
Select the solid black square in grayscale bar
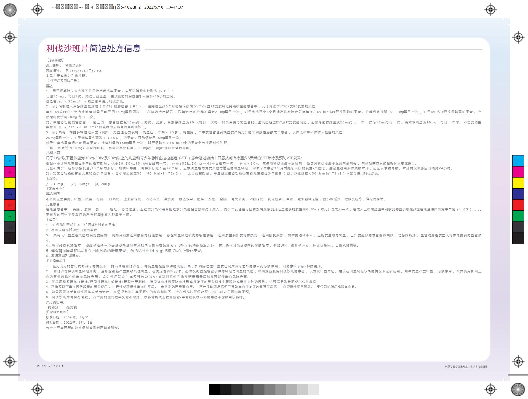[x=214, y=389]
